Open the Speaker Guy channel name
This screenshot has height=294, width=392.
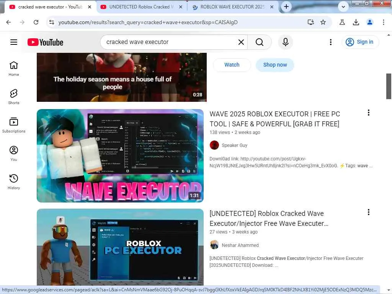[235, 145]
